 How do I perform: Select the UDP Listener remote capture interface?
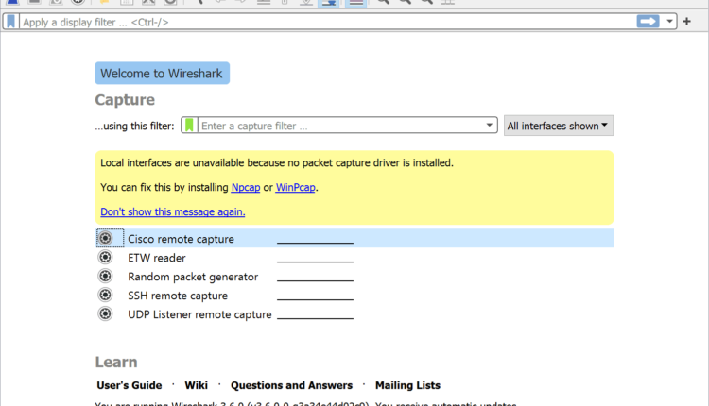click(x=354, y=314)
